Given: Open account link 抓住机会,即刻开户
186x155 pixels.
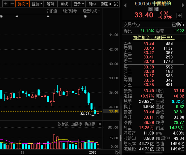Looking at the screenshot, I should tap(154, 38).
